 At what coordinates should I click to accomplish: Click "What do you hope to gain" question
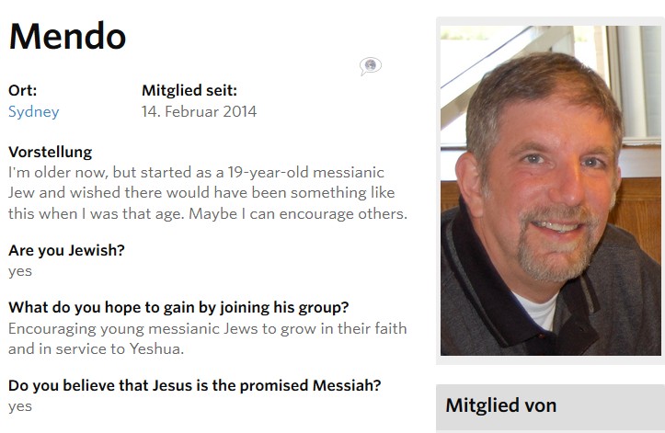click(178, 307)
